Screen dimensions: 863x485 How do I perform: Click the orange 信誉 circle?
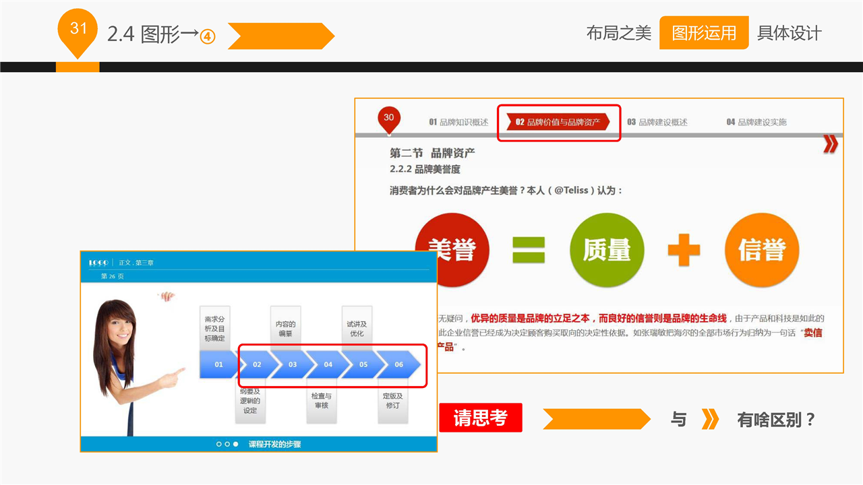click(x=762, y=250)
